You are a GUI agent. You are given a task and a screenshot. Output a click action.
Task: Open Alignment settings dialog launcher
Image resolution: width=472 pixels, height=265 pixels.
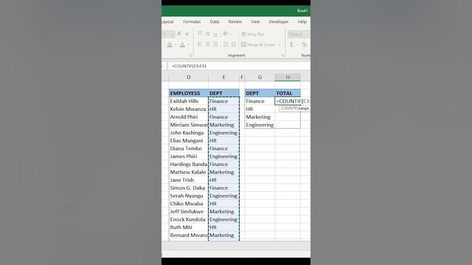pyautogui.click(x=283, y=56)
